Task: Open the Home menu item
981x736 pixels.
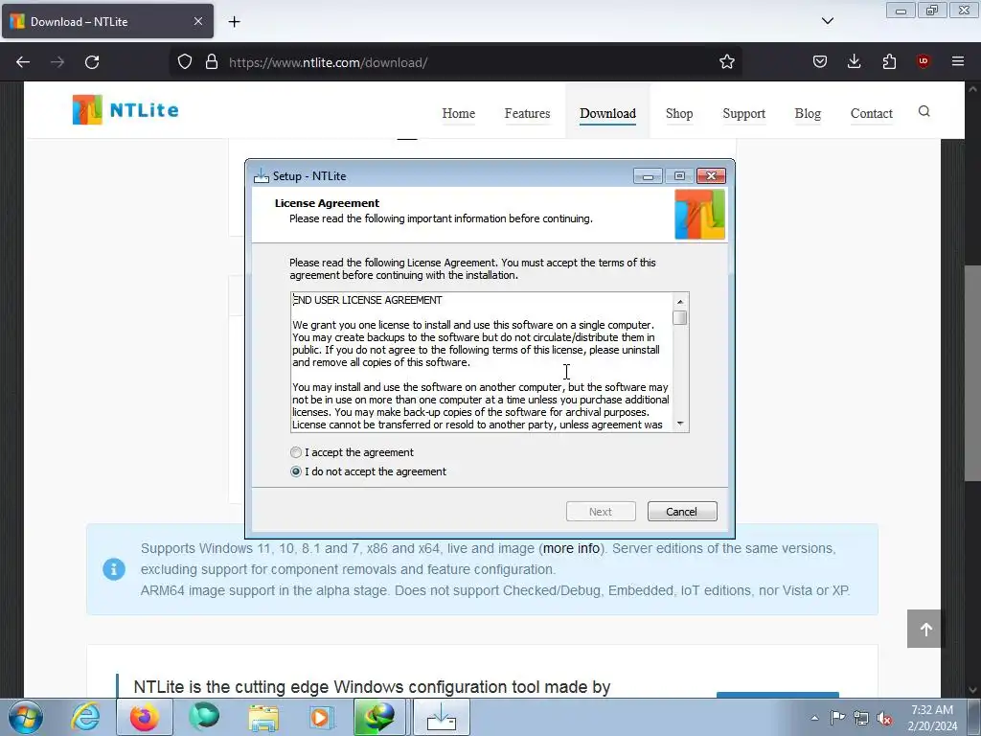Action: pos(459,113)
